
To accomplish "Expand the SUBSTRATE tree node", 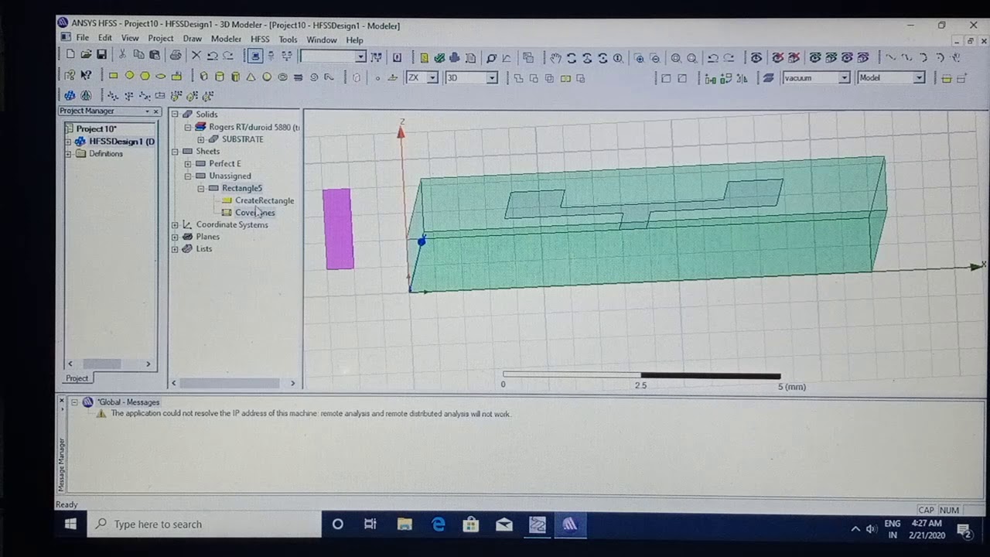I will click(200, 139).
